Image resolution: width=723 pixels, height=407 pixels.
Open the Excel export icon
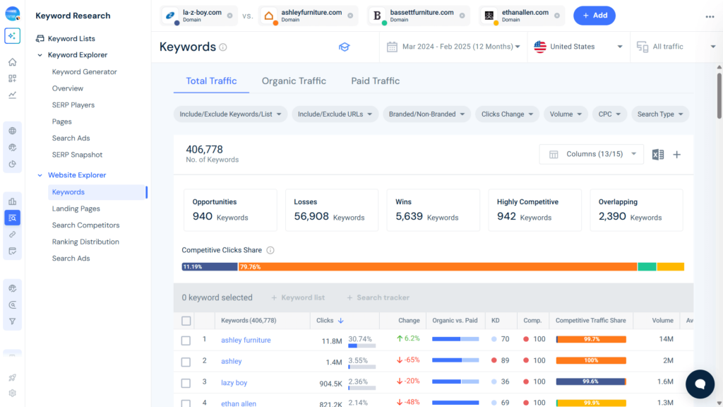pos(657,154)
